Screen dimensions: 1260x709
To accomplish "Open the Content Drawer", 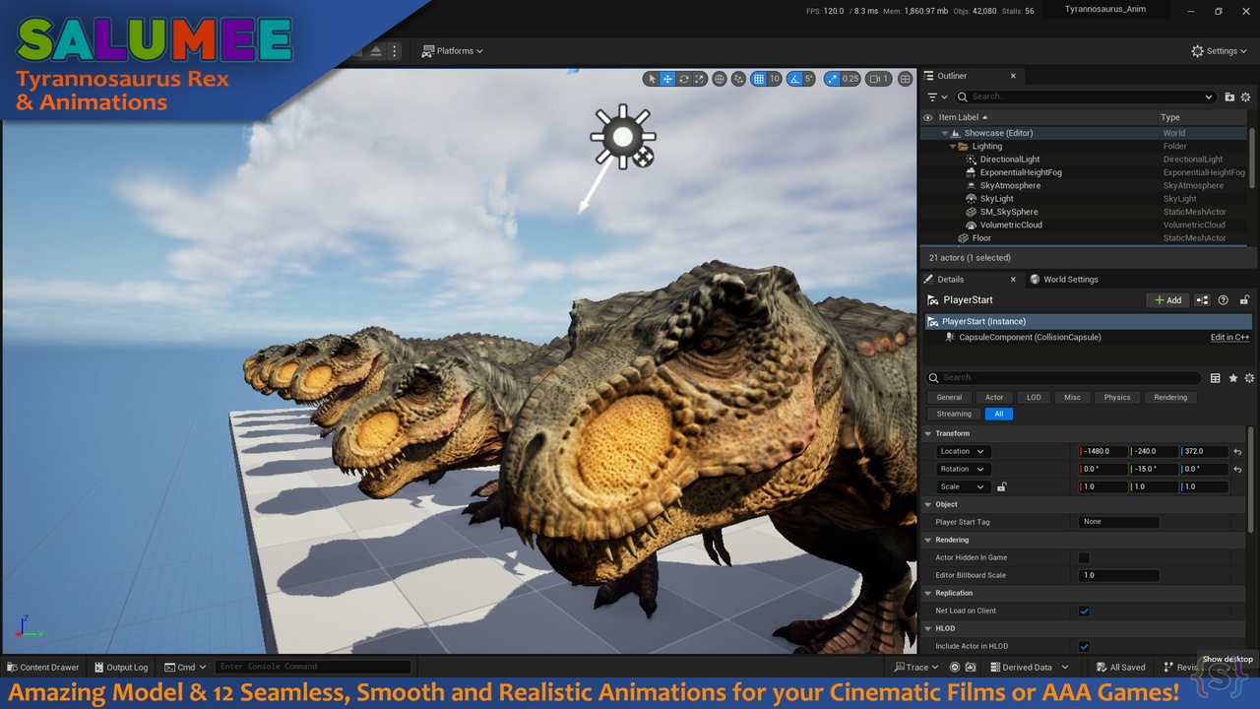I will pyautogui.click(x=42, y=667).
